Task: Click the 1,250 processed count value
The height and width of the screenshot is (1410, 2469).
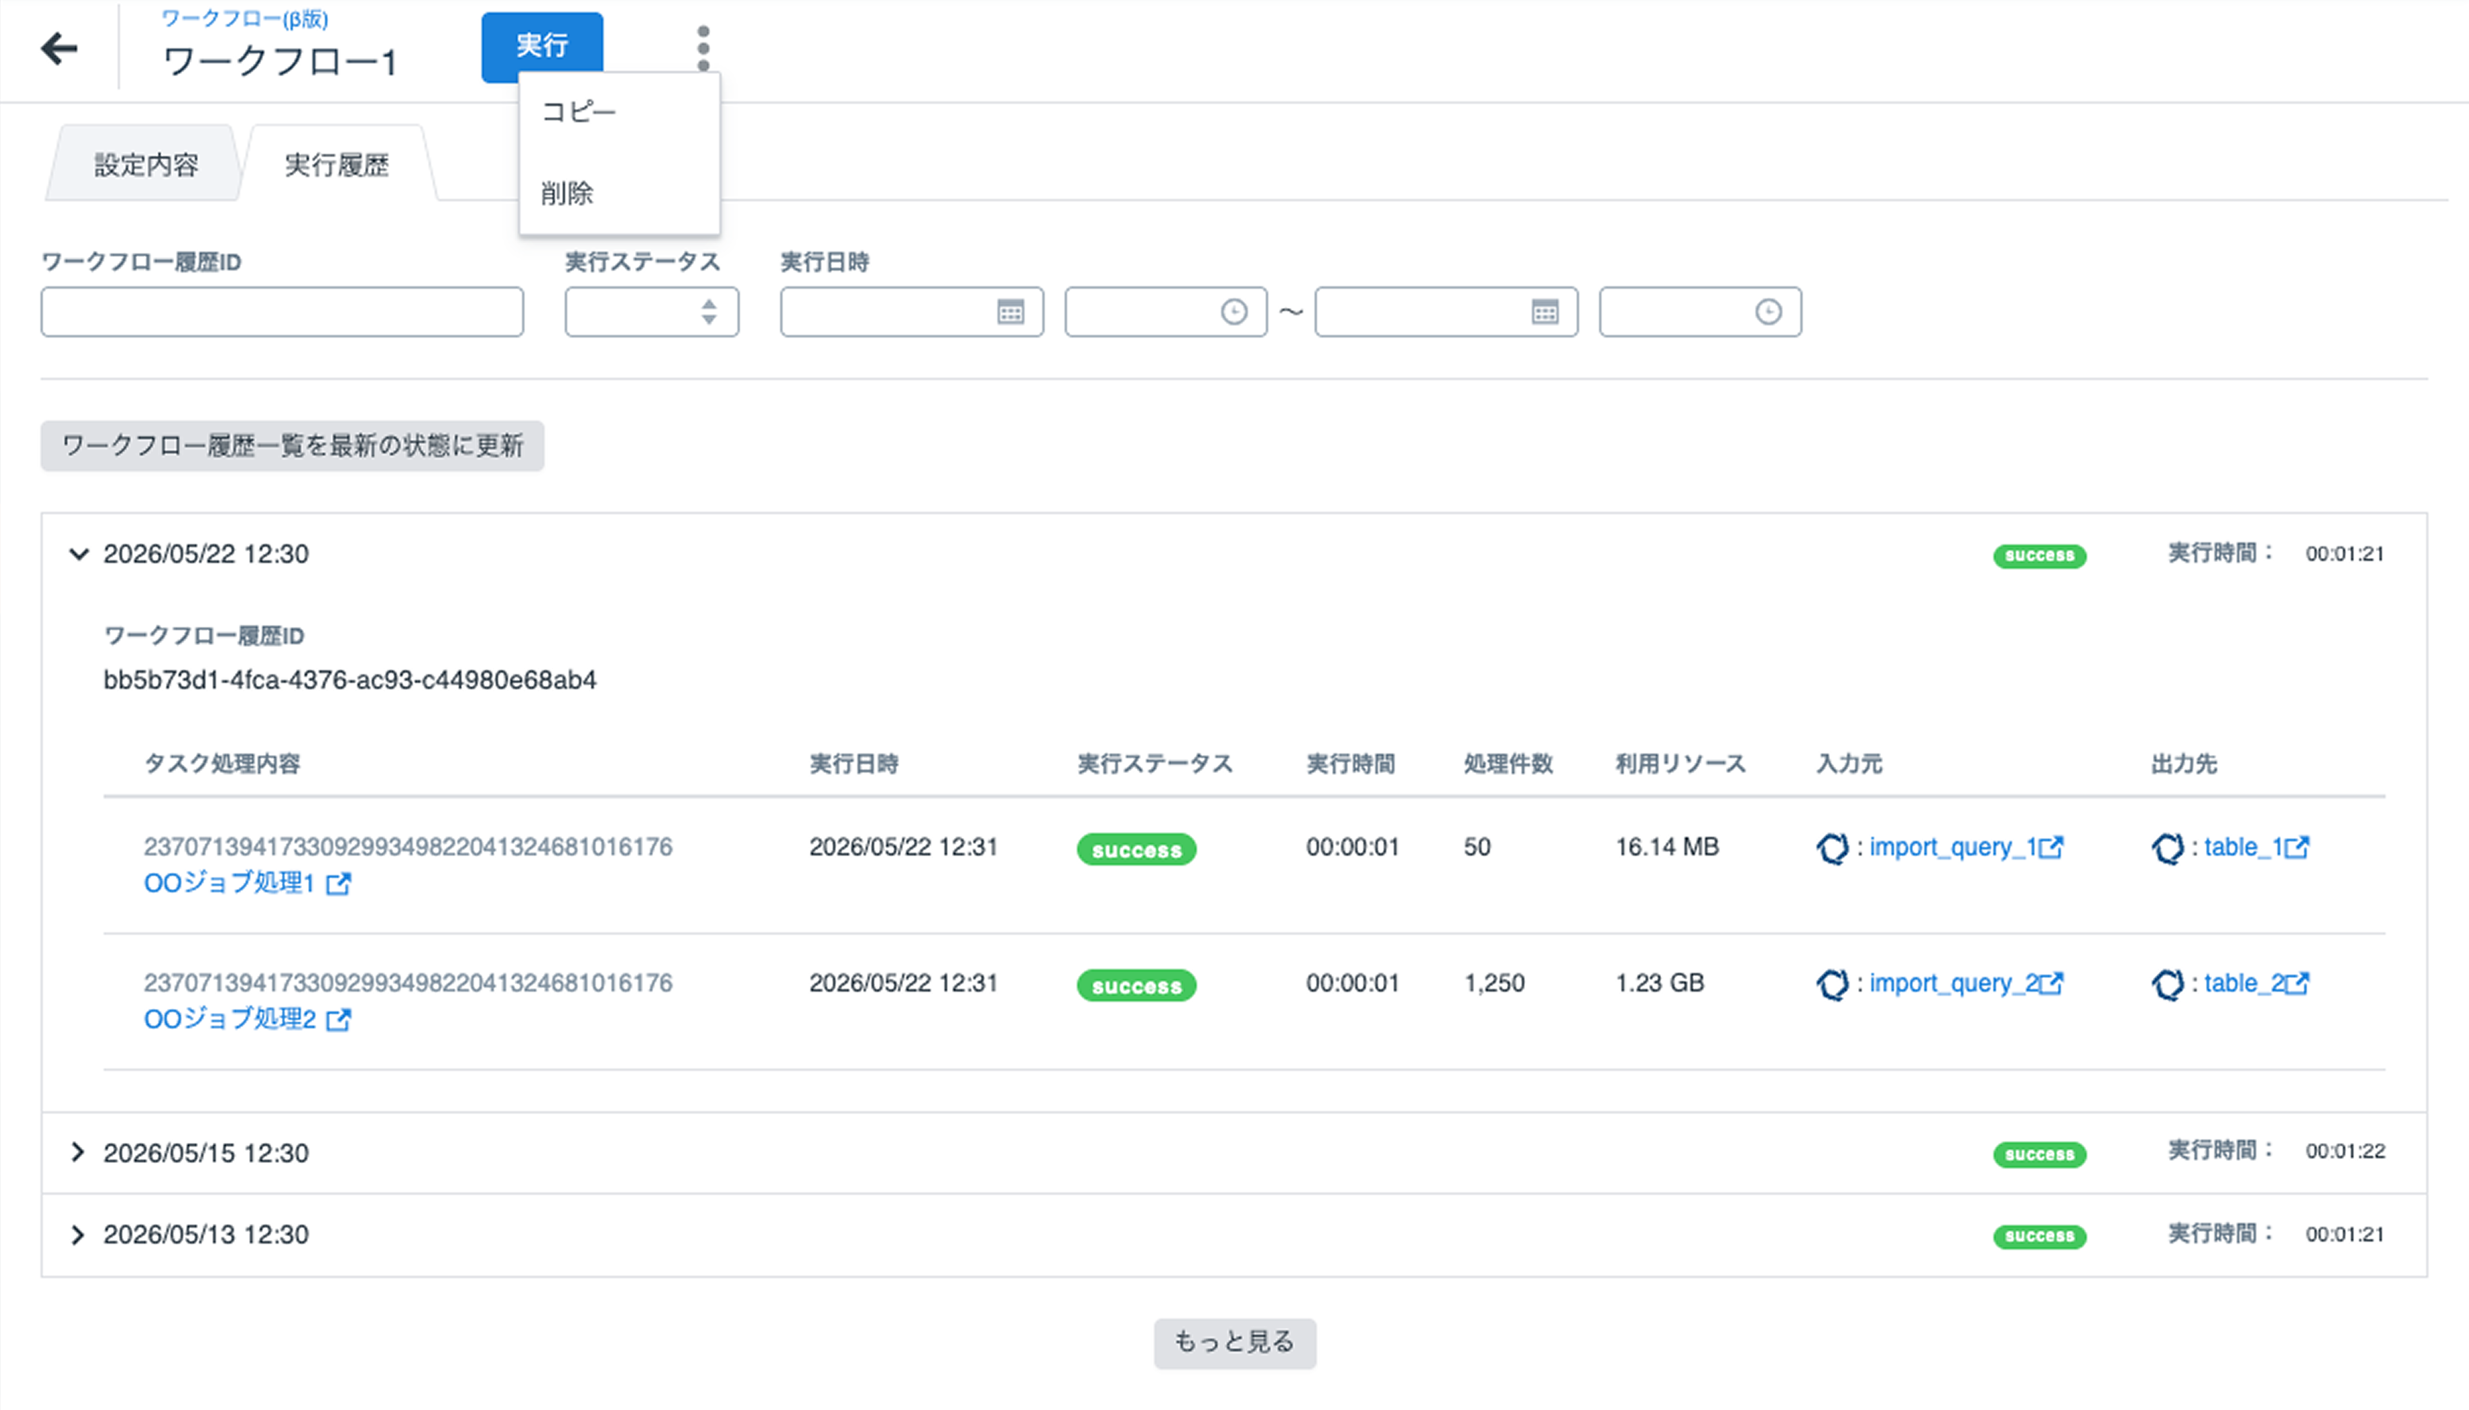Action: point(1494,983)
